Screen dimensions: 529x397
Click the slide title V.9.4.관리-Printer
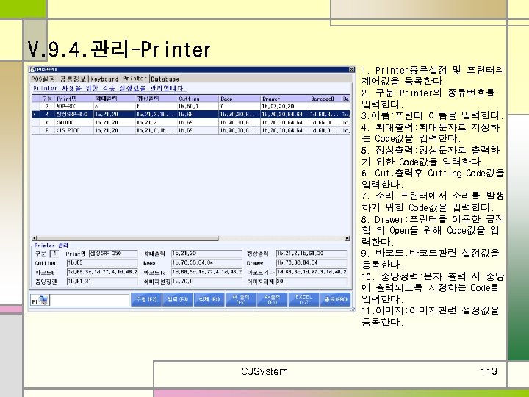point(119,50)
